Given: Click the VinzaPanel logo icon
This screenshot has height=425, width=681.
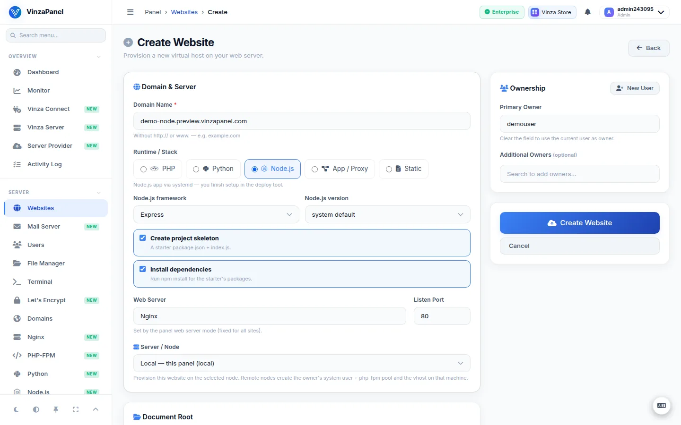Looking at the screenshot, I should (15, 12).
